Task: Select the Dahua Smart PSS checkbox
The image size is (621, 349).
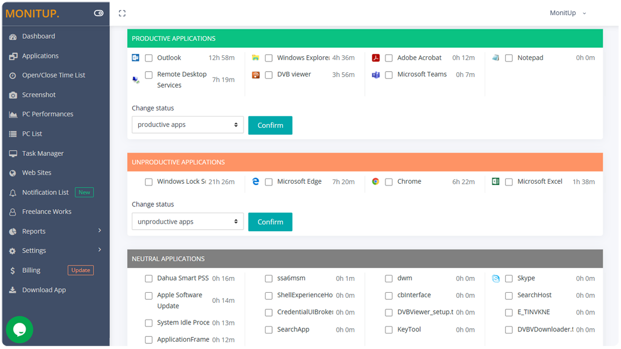Action: 149,279
